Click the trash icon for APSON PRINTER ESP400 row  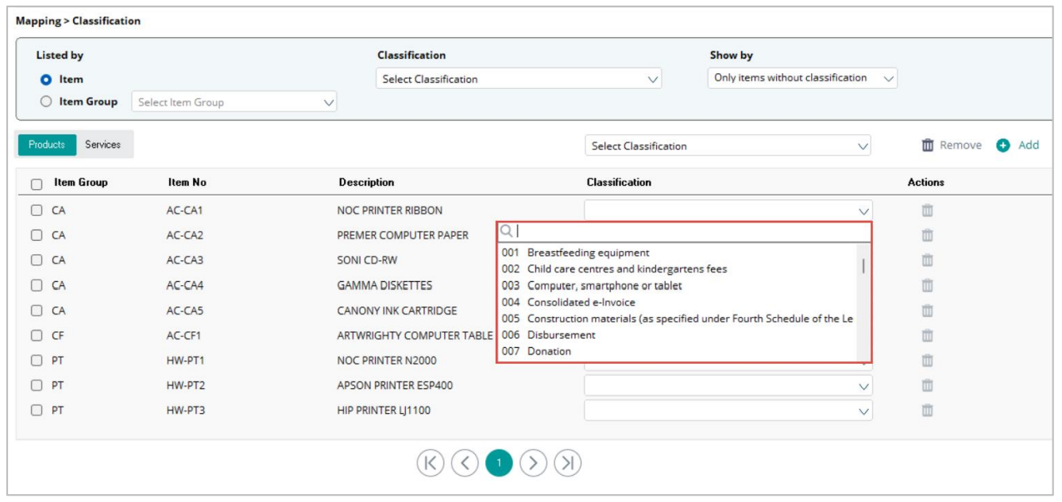(926, 385)
